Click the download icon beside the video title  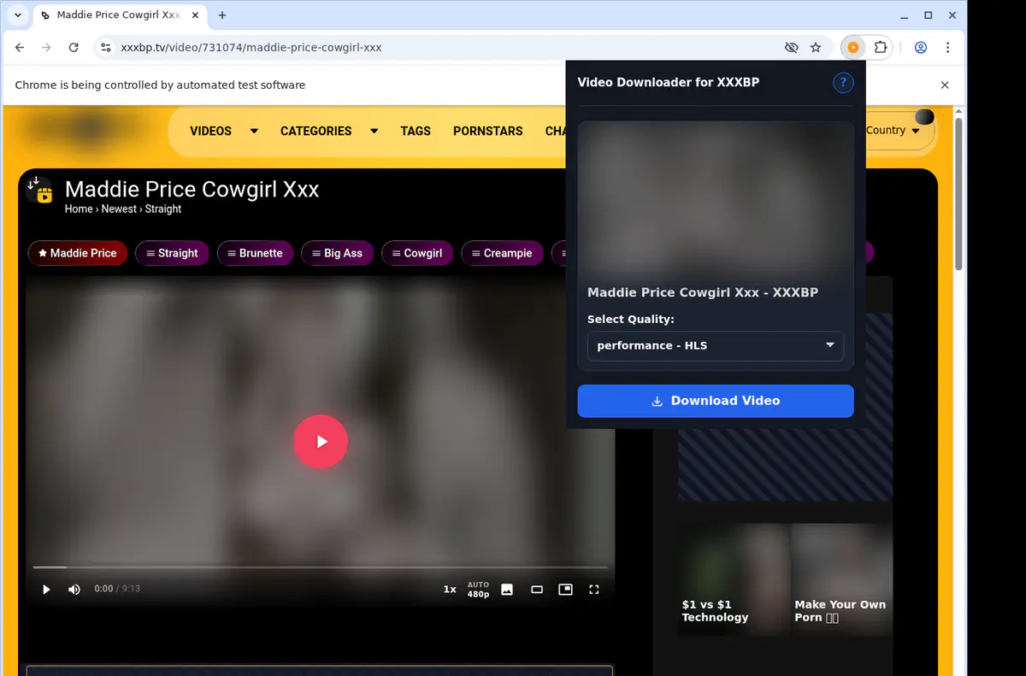coord(39,189)
